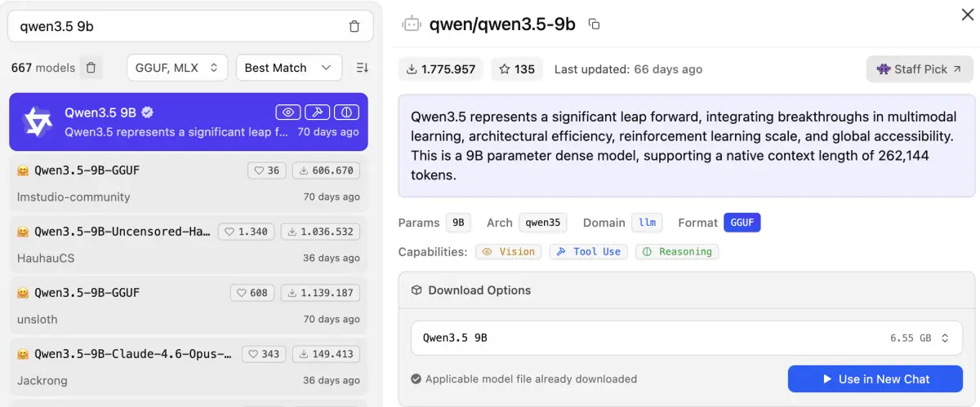980x407 pixels.
Task: Click the Last updated: 66 days ago text
Action: tap(628, 69)
